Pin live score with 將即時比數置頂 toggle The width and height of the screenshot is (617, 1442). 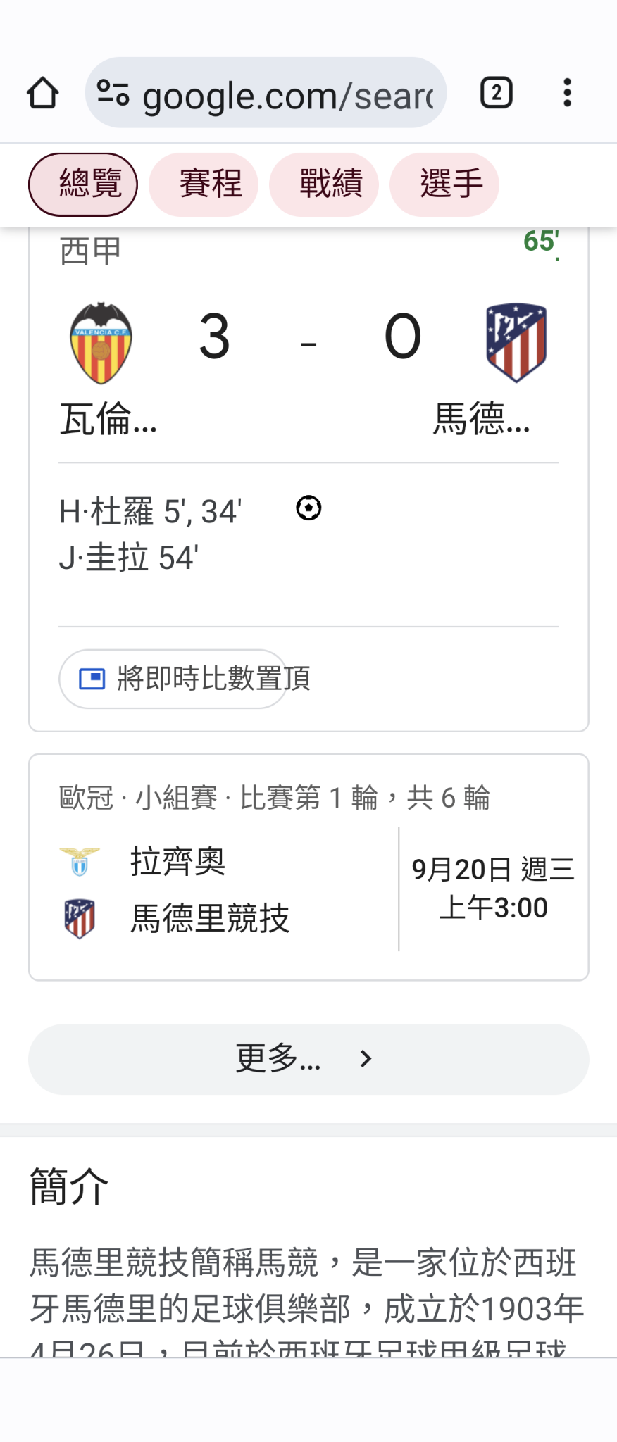click(x=173, y=679)
